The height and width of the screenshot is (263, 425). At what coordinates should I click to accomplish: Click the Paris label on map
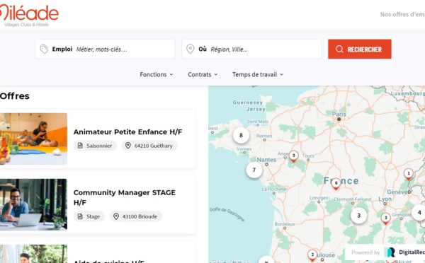click(x=339, y=115)
